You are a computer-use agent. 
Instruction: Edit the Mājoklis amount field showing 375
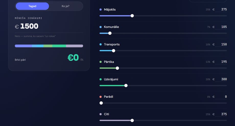coord(221,10)
